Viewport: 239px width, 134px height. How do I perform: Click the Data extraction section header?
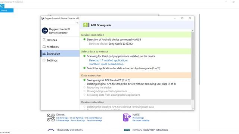[135, 75]
